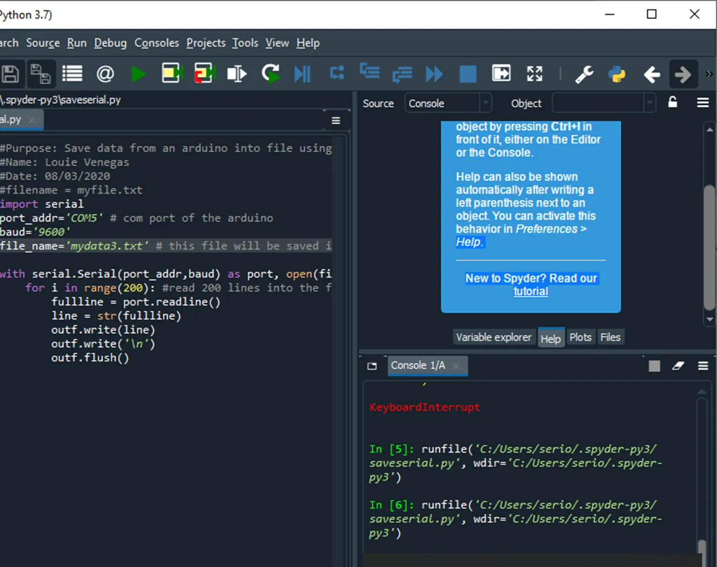Run the file with the green play icon

pyautogui.click(x=138, y=74)
